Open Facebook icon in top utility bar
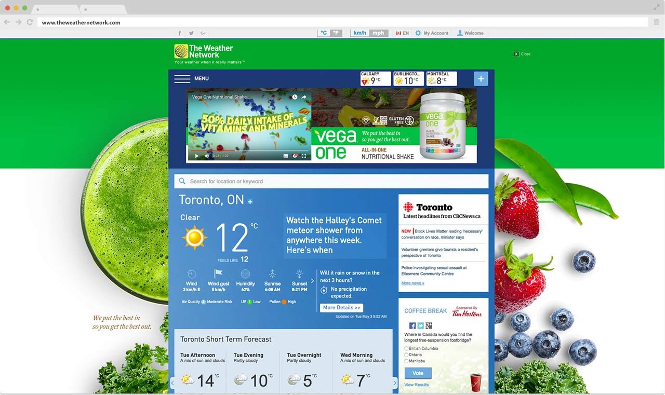Image resolution: width=665 pixels, height=395 pixels. click(x=180, y=33)
